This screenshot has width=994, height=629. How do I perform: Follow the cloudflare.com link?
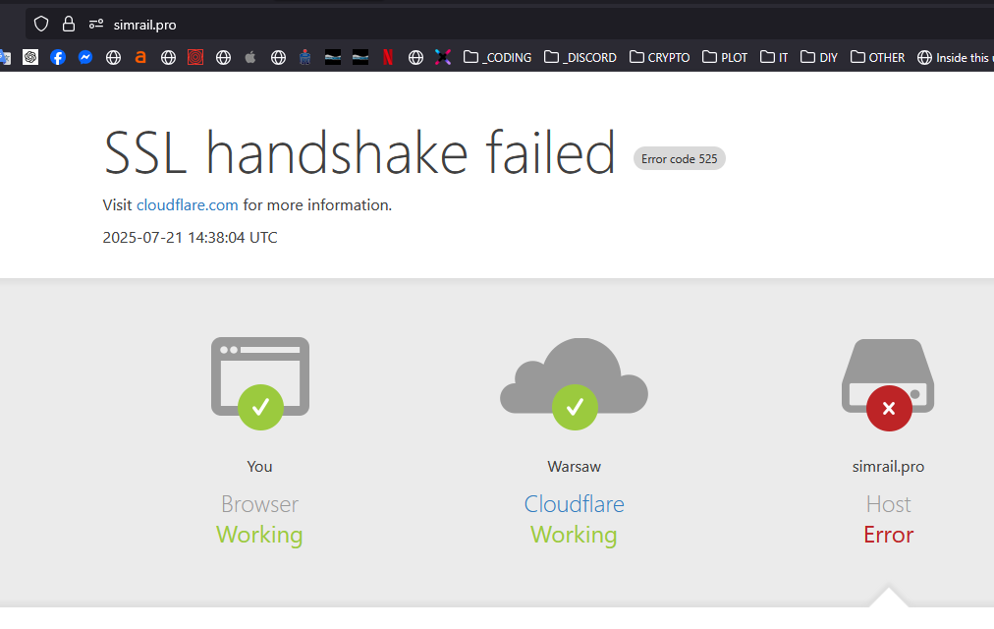point(188,204)
